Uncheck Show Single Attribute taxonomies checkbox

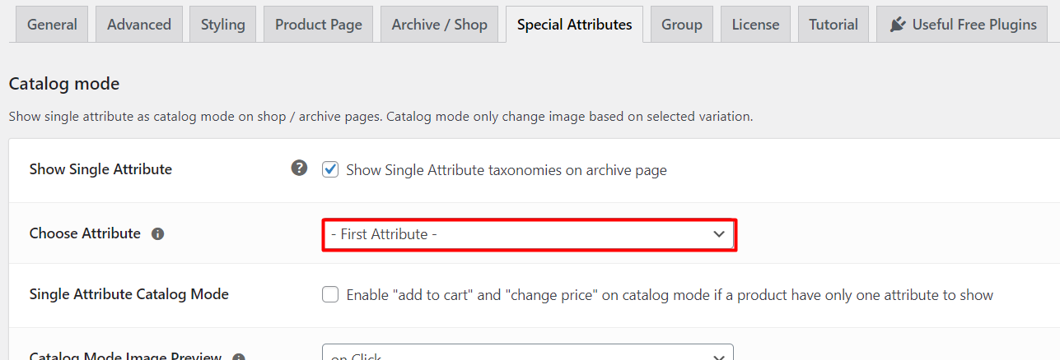coord(330,170)
